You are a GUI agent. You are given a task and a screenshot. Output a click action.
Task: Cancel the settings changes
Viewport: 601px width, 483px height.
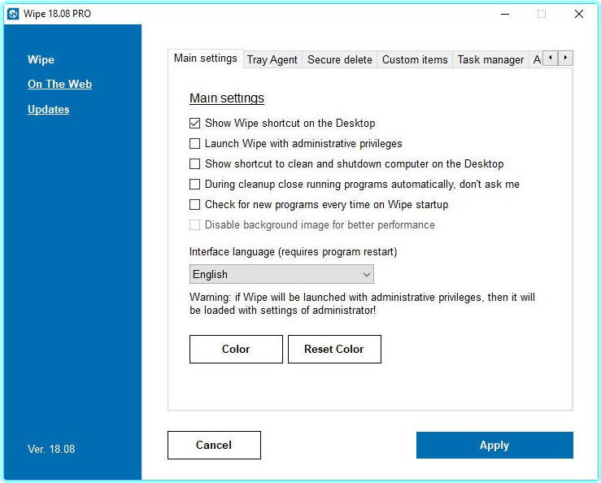[214, 445]
